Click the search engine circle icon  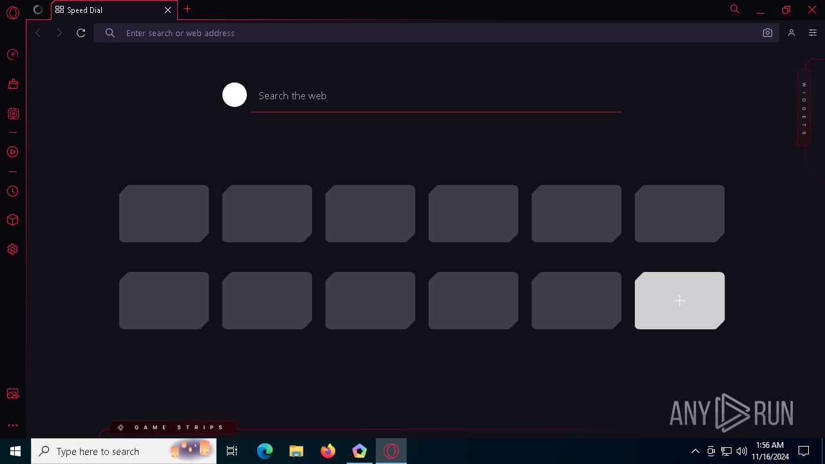point(235,95)
